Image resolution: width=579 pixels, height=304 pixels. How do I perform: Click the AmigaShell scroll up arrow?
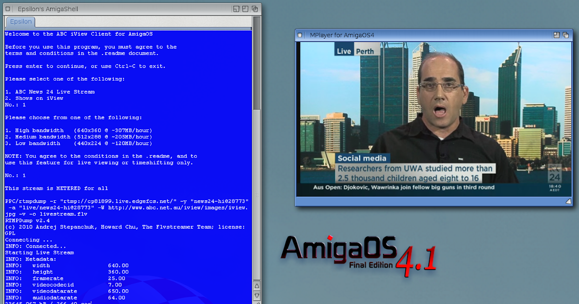pos(257,286)
